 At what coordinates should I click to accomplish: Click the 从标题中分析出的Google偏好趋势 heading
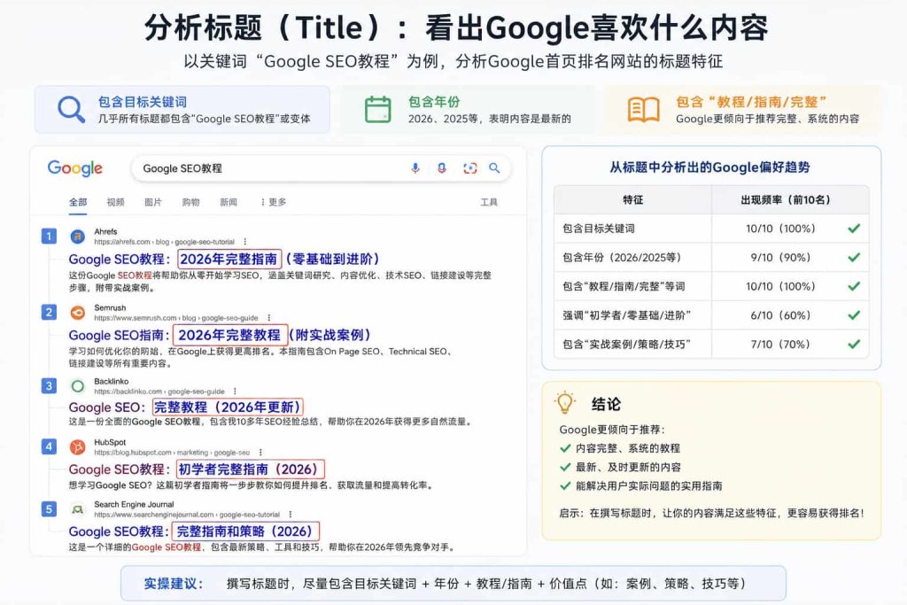click(x=709, y=167)
